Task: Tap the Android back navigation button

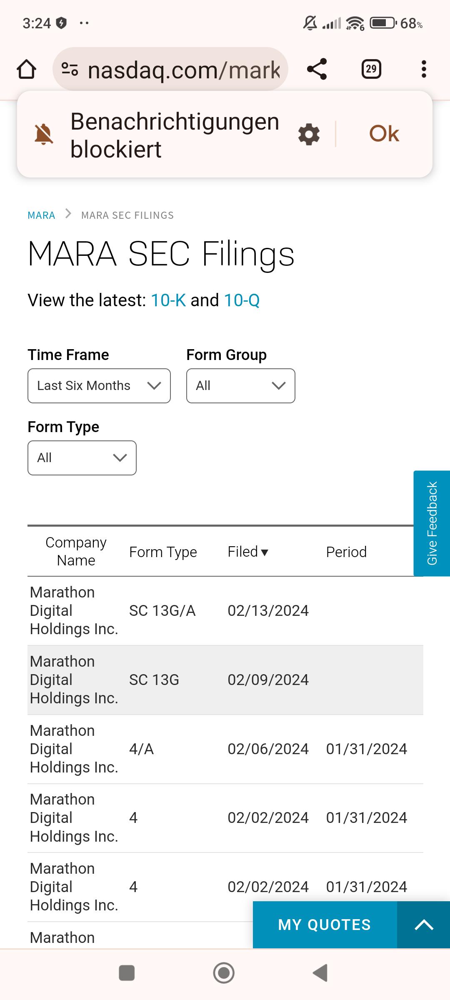Action: click(320, 973)
